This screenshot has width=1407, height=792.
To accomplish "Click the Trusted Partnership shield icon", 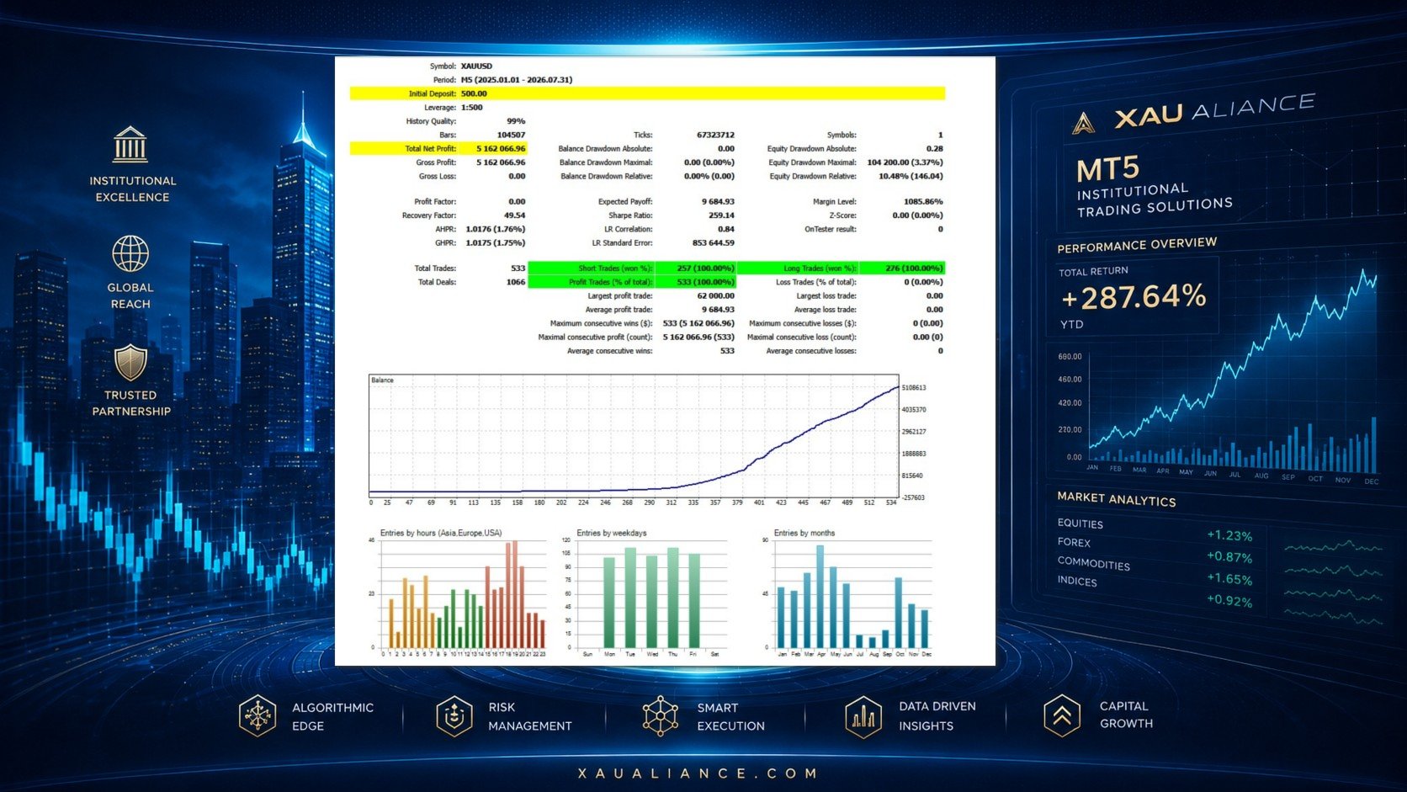I will [130, 362].
